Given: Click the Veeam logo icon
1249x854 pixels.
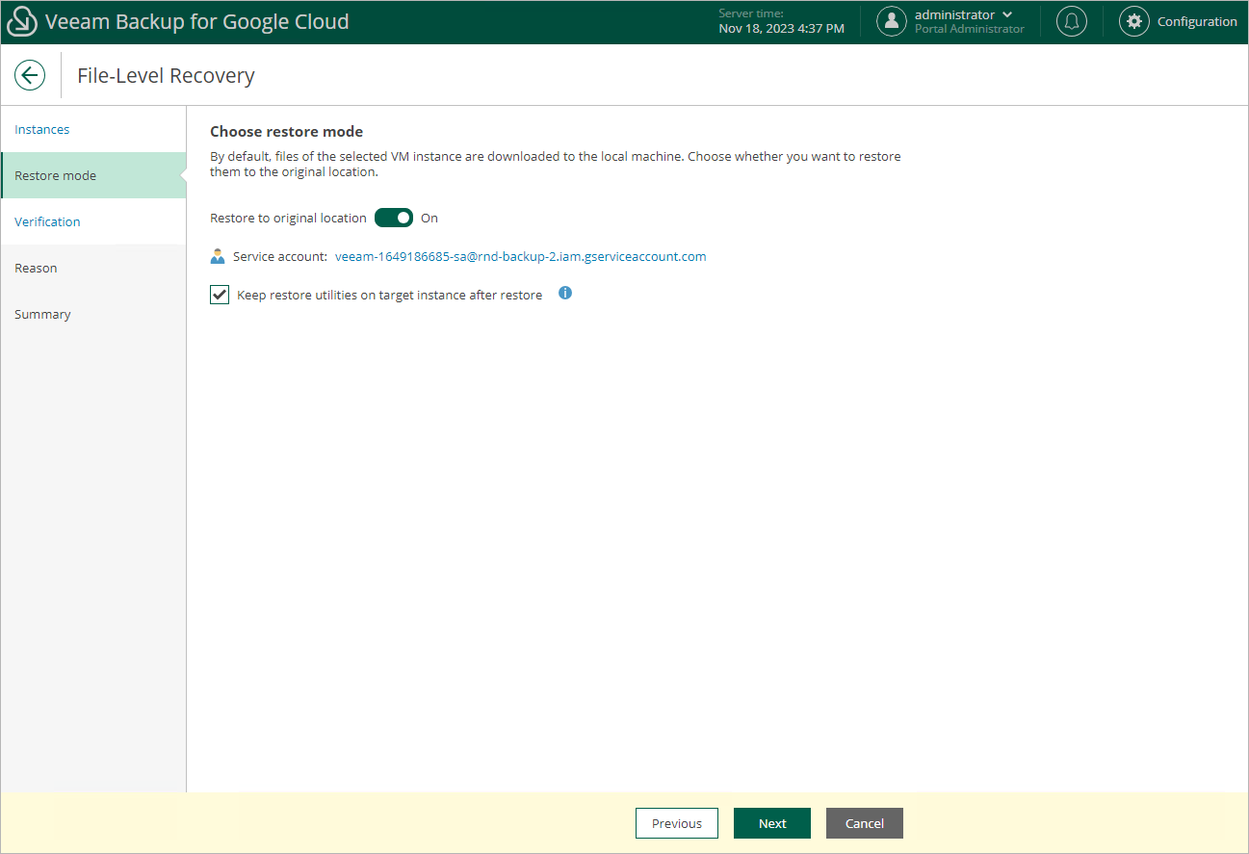Looking at the screenshot, I should coord(22,22).
